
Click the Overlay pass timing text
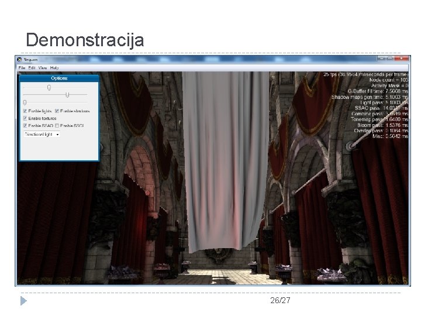click(381, 130)
